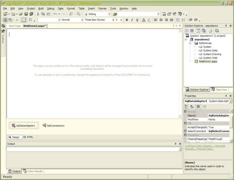
Task: Show properties by category
Action: (186, 107)
